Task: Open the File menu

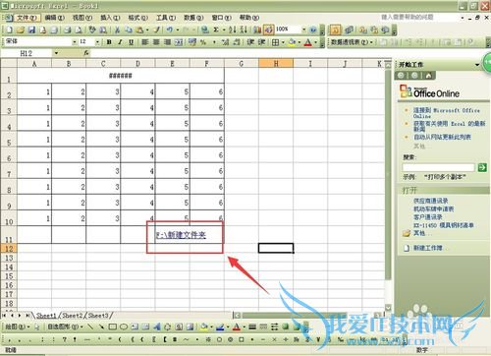Action: pyautogui.click(x=27, y=18)
